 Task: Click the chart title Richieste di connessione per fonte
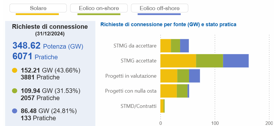(x=168, y=24)
